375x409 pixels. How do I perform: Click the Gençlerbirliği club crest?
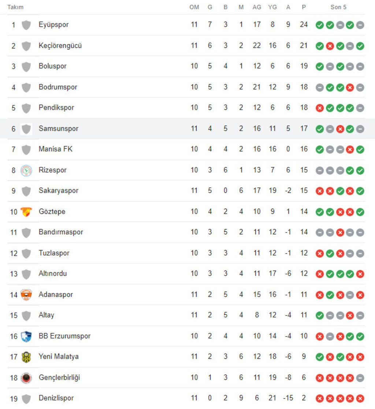pos(26,378)
